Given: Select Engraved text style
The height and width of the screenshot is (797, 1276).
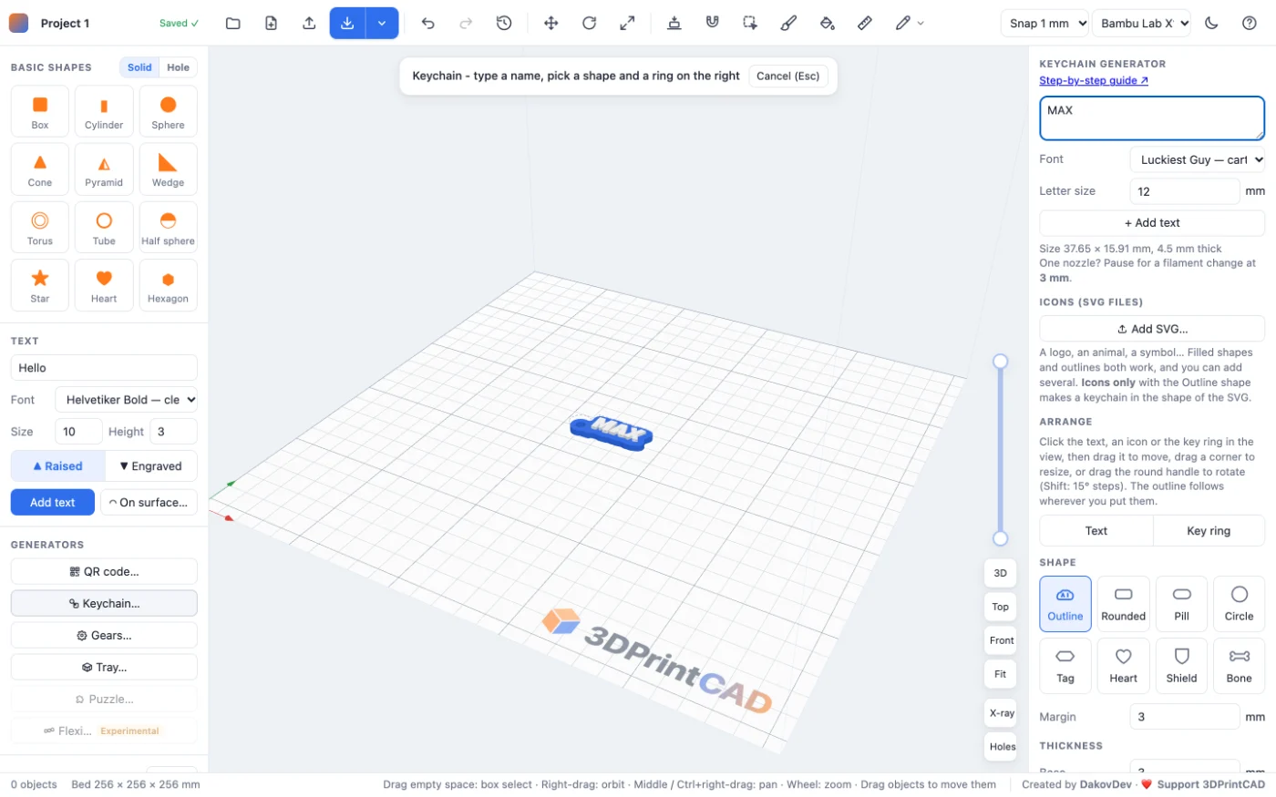Looking at the screenshot, I should click(x=151, y=466).
